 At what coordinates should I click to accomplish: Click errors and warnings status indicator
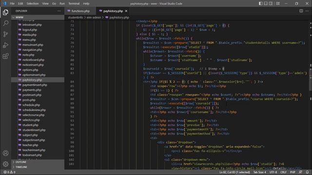point(9,172)
